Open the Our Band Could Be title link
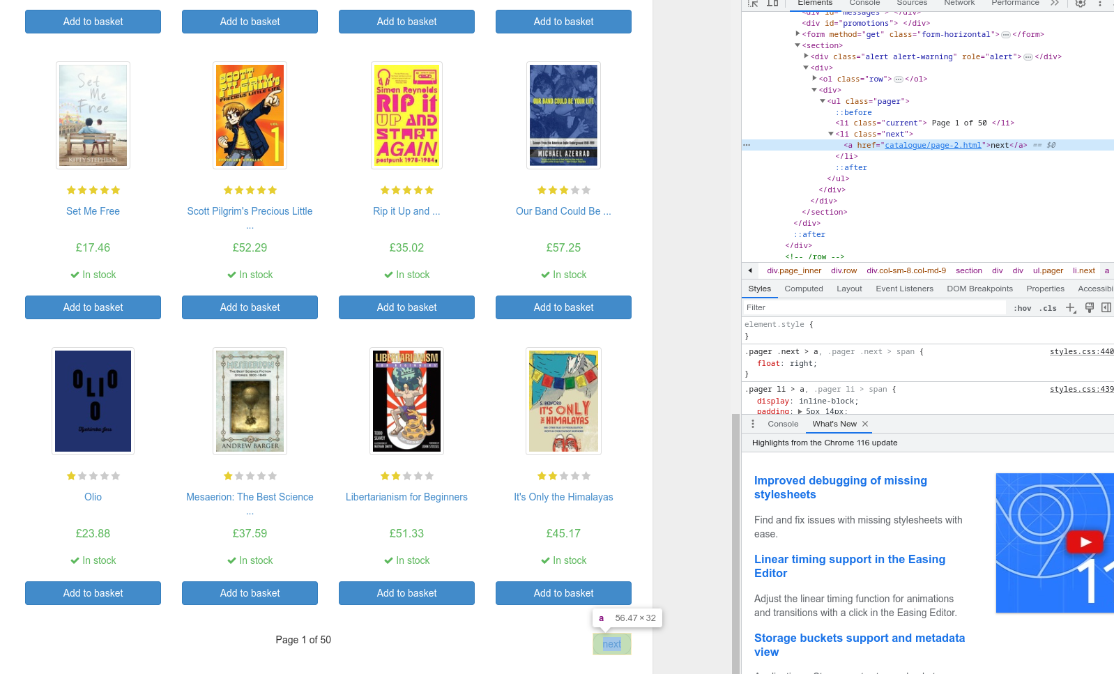Viewport: 1114px width, 674px height. point(563,211)
